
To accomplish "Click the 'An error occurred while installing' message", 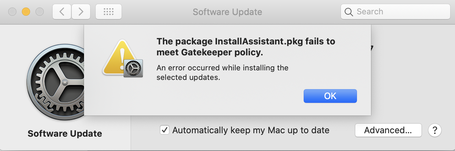I will (222, 72).
